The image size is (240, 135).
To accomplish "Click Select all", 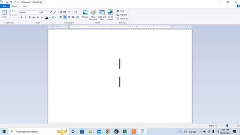I will click(122, 19).
